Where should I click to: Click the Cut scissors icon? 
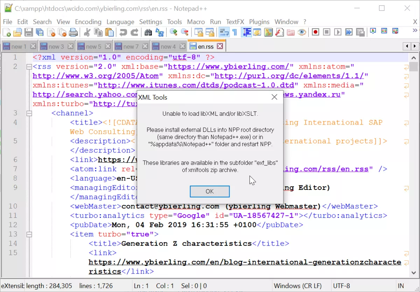click(87, 33)
